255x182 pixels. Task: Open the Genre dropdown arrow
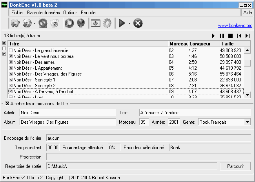click(247, 122)
